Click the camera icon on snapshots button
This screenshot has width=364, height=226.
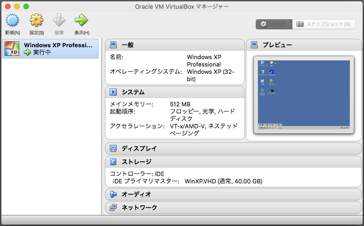pyautogui.click(x=300, y=24)
